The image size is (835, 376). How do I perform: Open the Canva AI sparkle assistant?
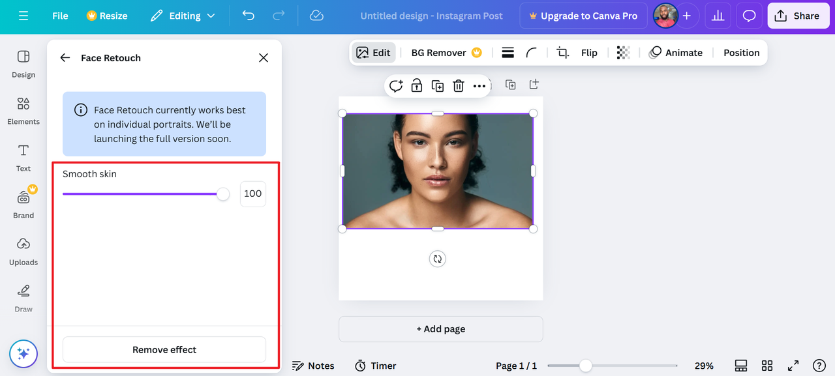click(23, 354)
